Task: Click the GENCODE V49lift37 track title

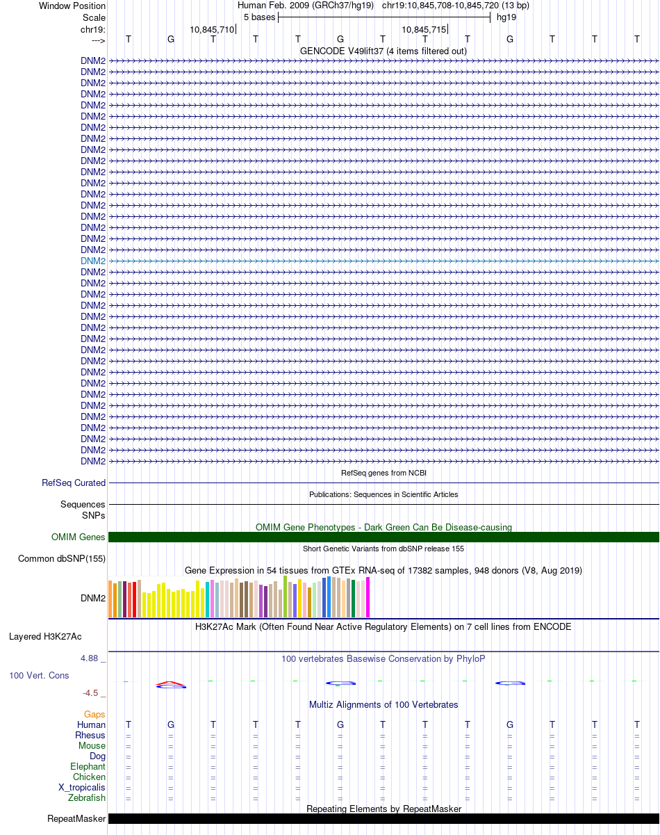Action: (383, 51)
